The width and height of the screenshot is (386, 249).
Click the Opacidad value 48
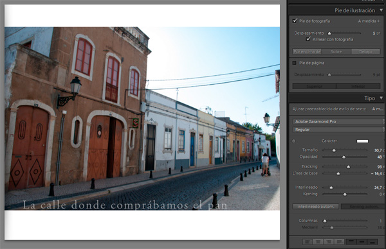coord(380,157)
